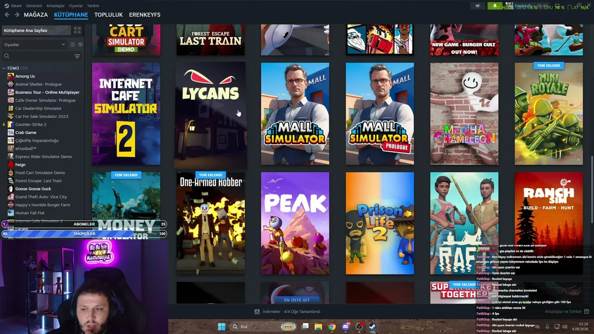Screen dimensions: 594x334
Task: Open the Meccha Chameleon cover
Action: pyautogui.click(x=464, y=114)
